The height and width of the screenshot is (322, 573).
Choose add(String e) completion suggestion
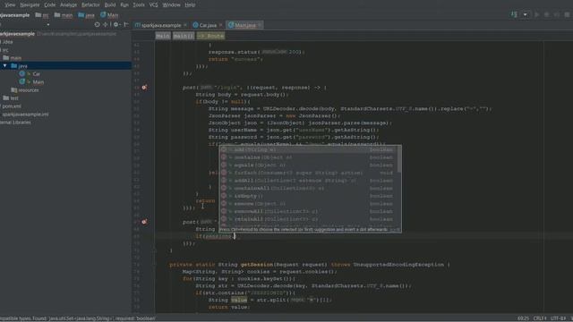[308, 149]
